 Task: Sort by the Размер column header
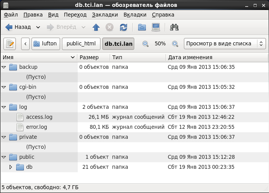coord(94,57)
